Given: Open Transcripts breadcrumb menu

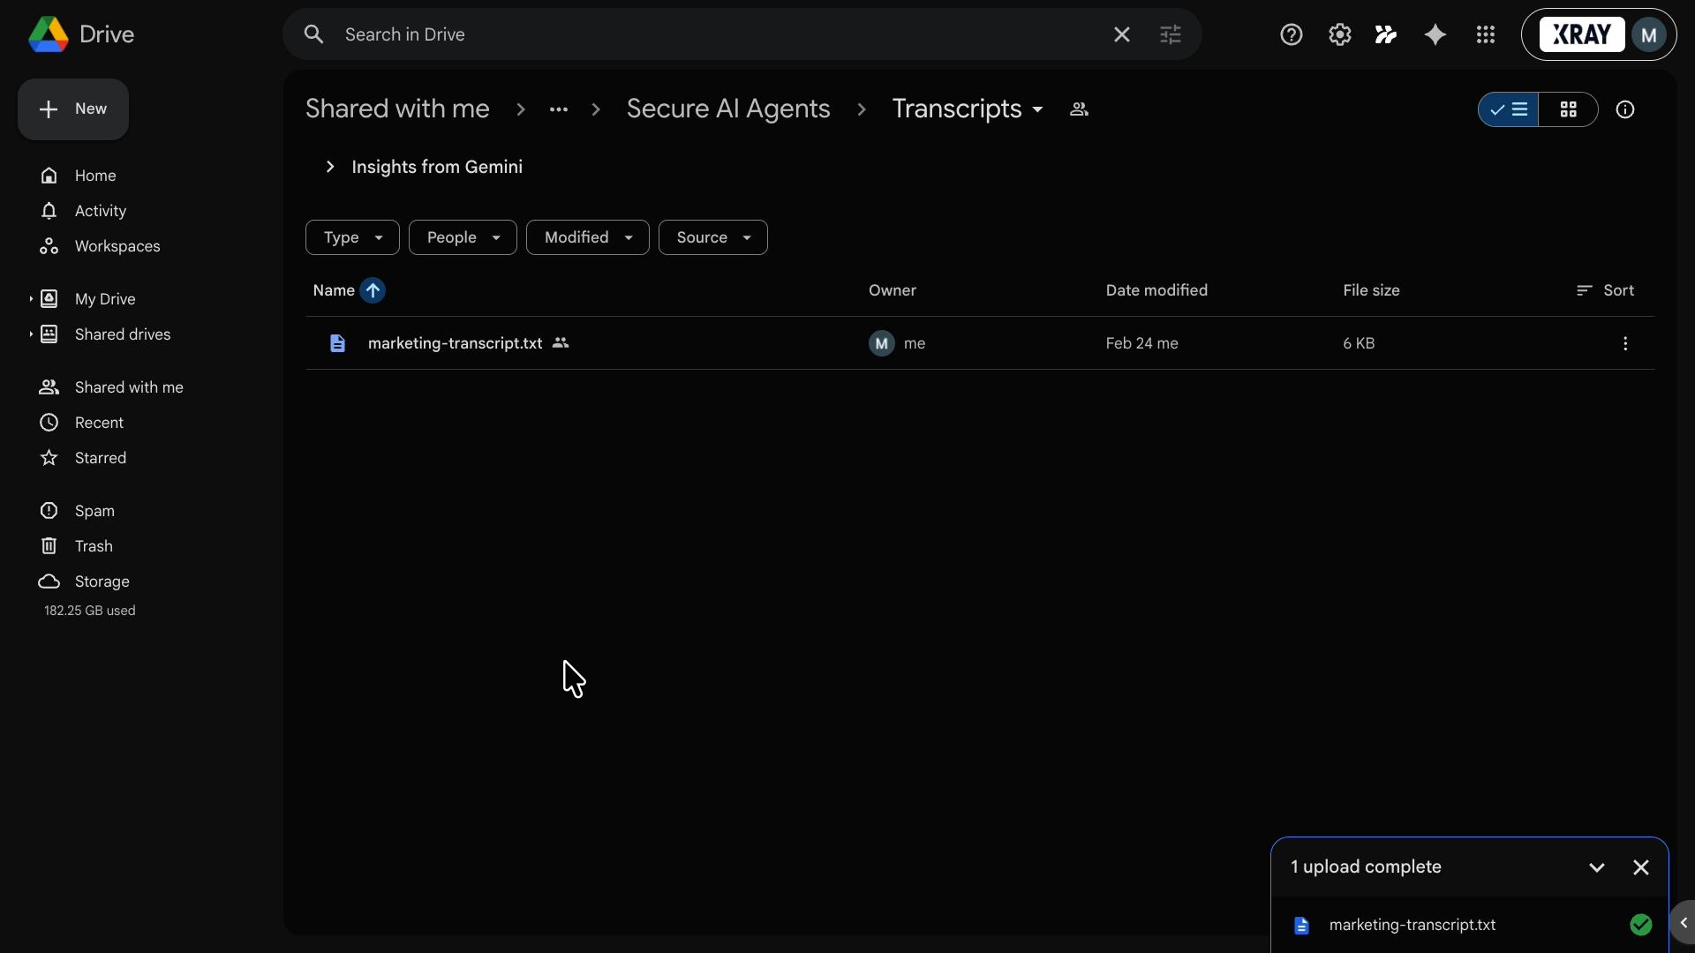Looking at the screenshot, I should [1038, 109].
